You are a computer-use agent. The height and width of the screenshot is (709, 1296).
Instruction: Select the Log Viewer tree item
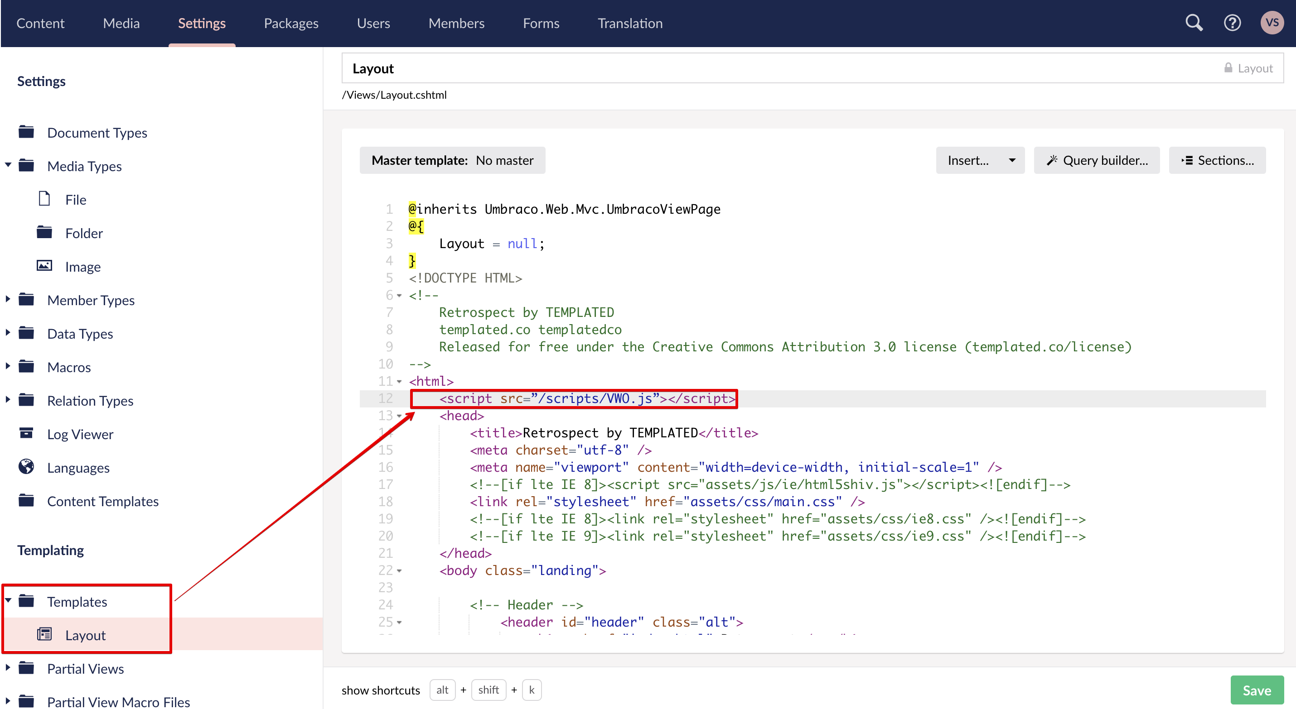80,434
